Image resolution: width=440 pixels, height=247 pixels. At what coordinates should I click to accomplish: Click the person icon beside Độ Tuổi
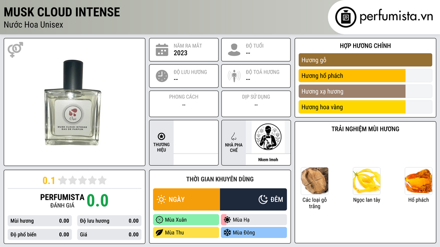(x=234, y=50)
